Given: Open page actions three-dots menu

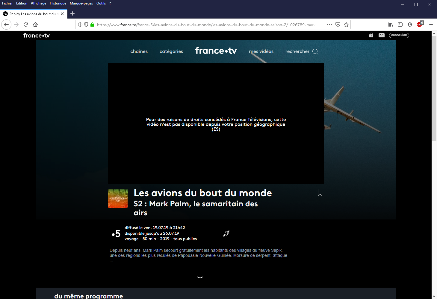Looking at the screenshot, I should tap(329, 25).
